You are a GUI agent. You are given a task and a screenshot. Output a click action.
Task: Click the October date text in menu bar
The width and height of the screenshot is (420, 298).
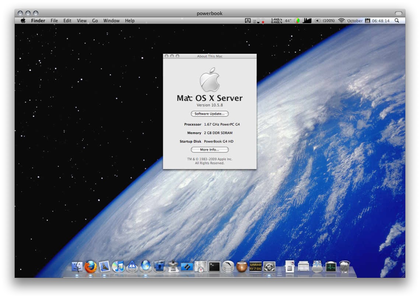355,21
